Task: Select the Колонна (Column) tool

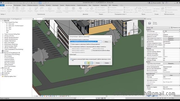Action: pyautogui.click(x=30, y=9)
